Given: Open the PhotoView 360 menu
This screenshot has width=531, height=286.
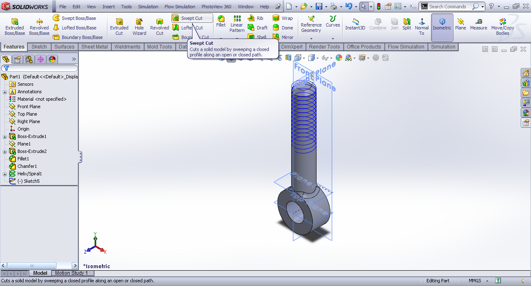Looking at the screenshot, I should click(217, 7).
